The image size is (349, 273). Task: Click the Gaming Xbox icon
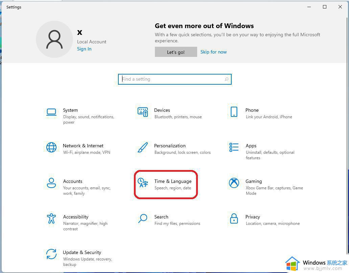click(234, 183)
